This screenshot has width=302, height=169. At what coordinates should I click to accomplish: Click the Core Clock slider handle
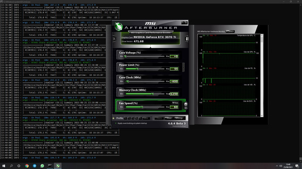pyautogui.click(x=127, y=81)
